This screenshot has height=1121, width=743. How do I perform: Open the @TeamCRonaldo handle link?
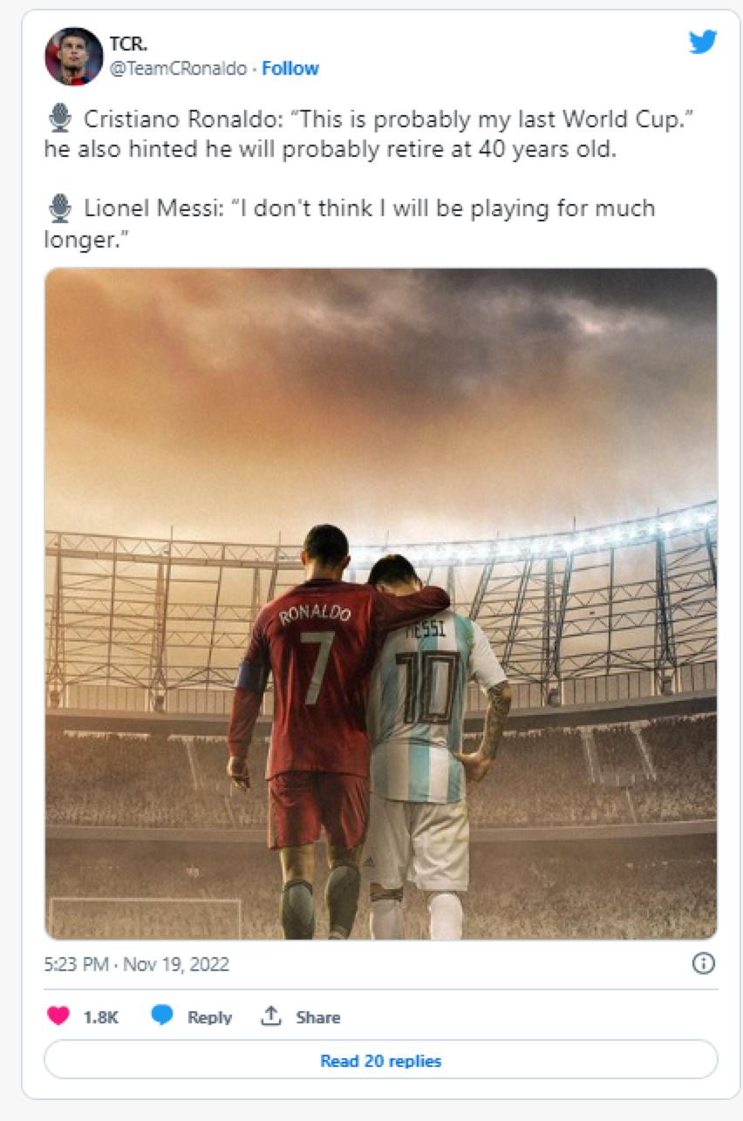(178, 68)
